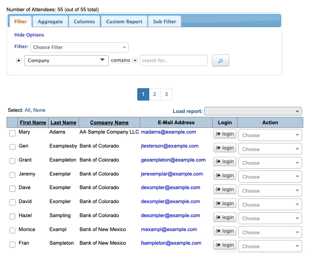The width and height of the screenshot is (311, 254).
Task: Click the small arrow beside 'contains'
Action: 135,61
